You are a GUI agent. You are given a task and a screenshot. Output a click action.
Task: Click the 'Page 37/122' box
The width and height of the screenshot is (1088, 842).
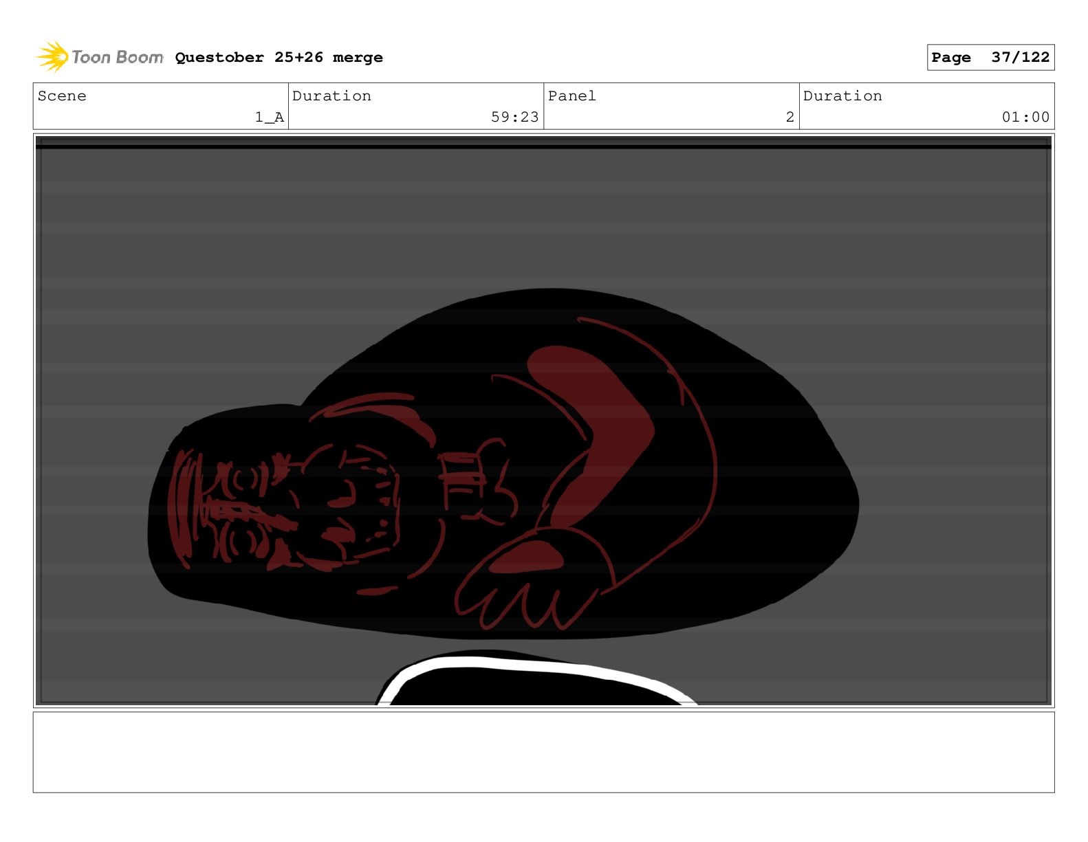point(990,57)
